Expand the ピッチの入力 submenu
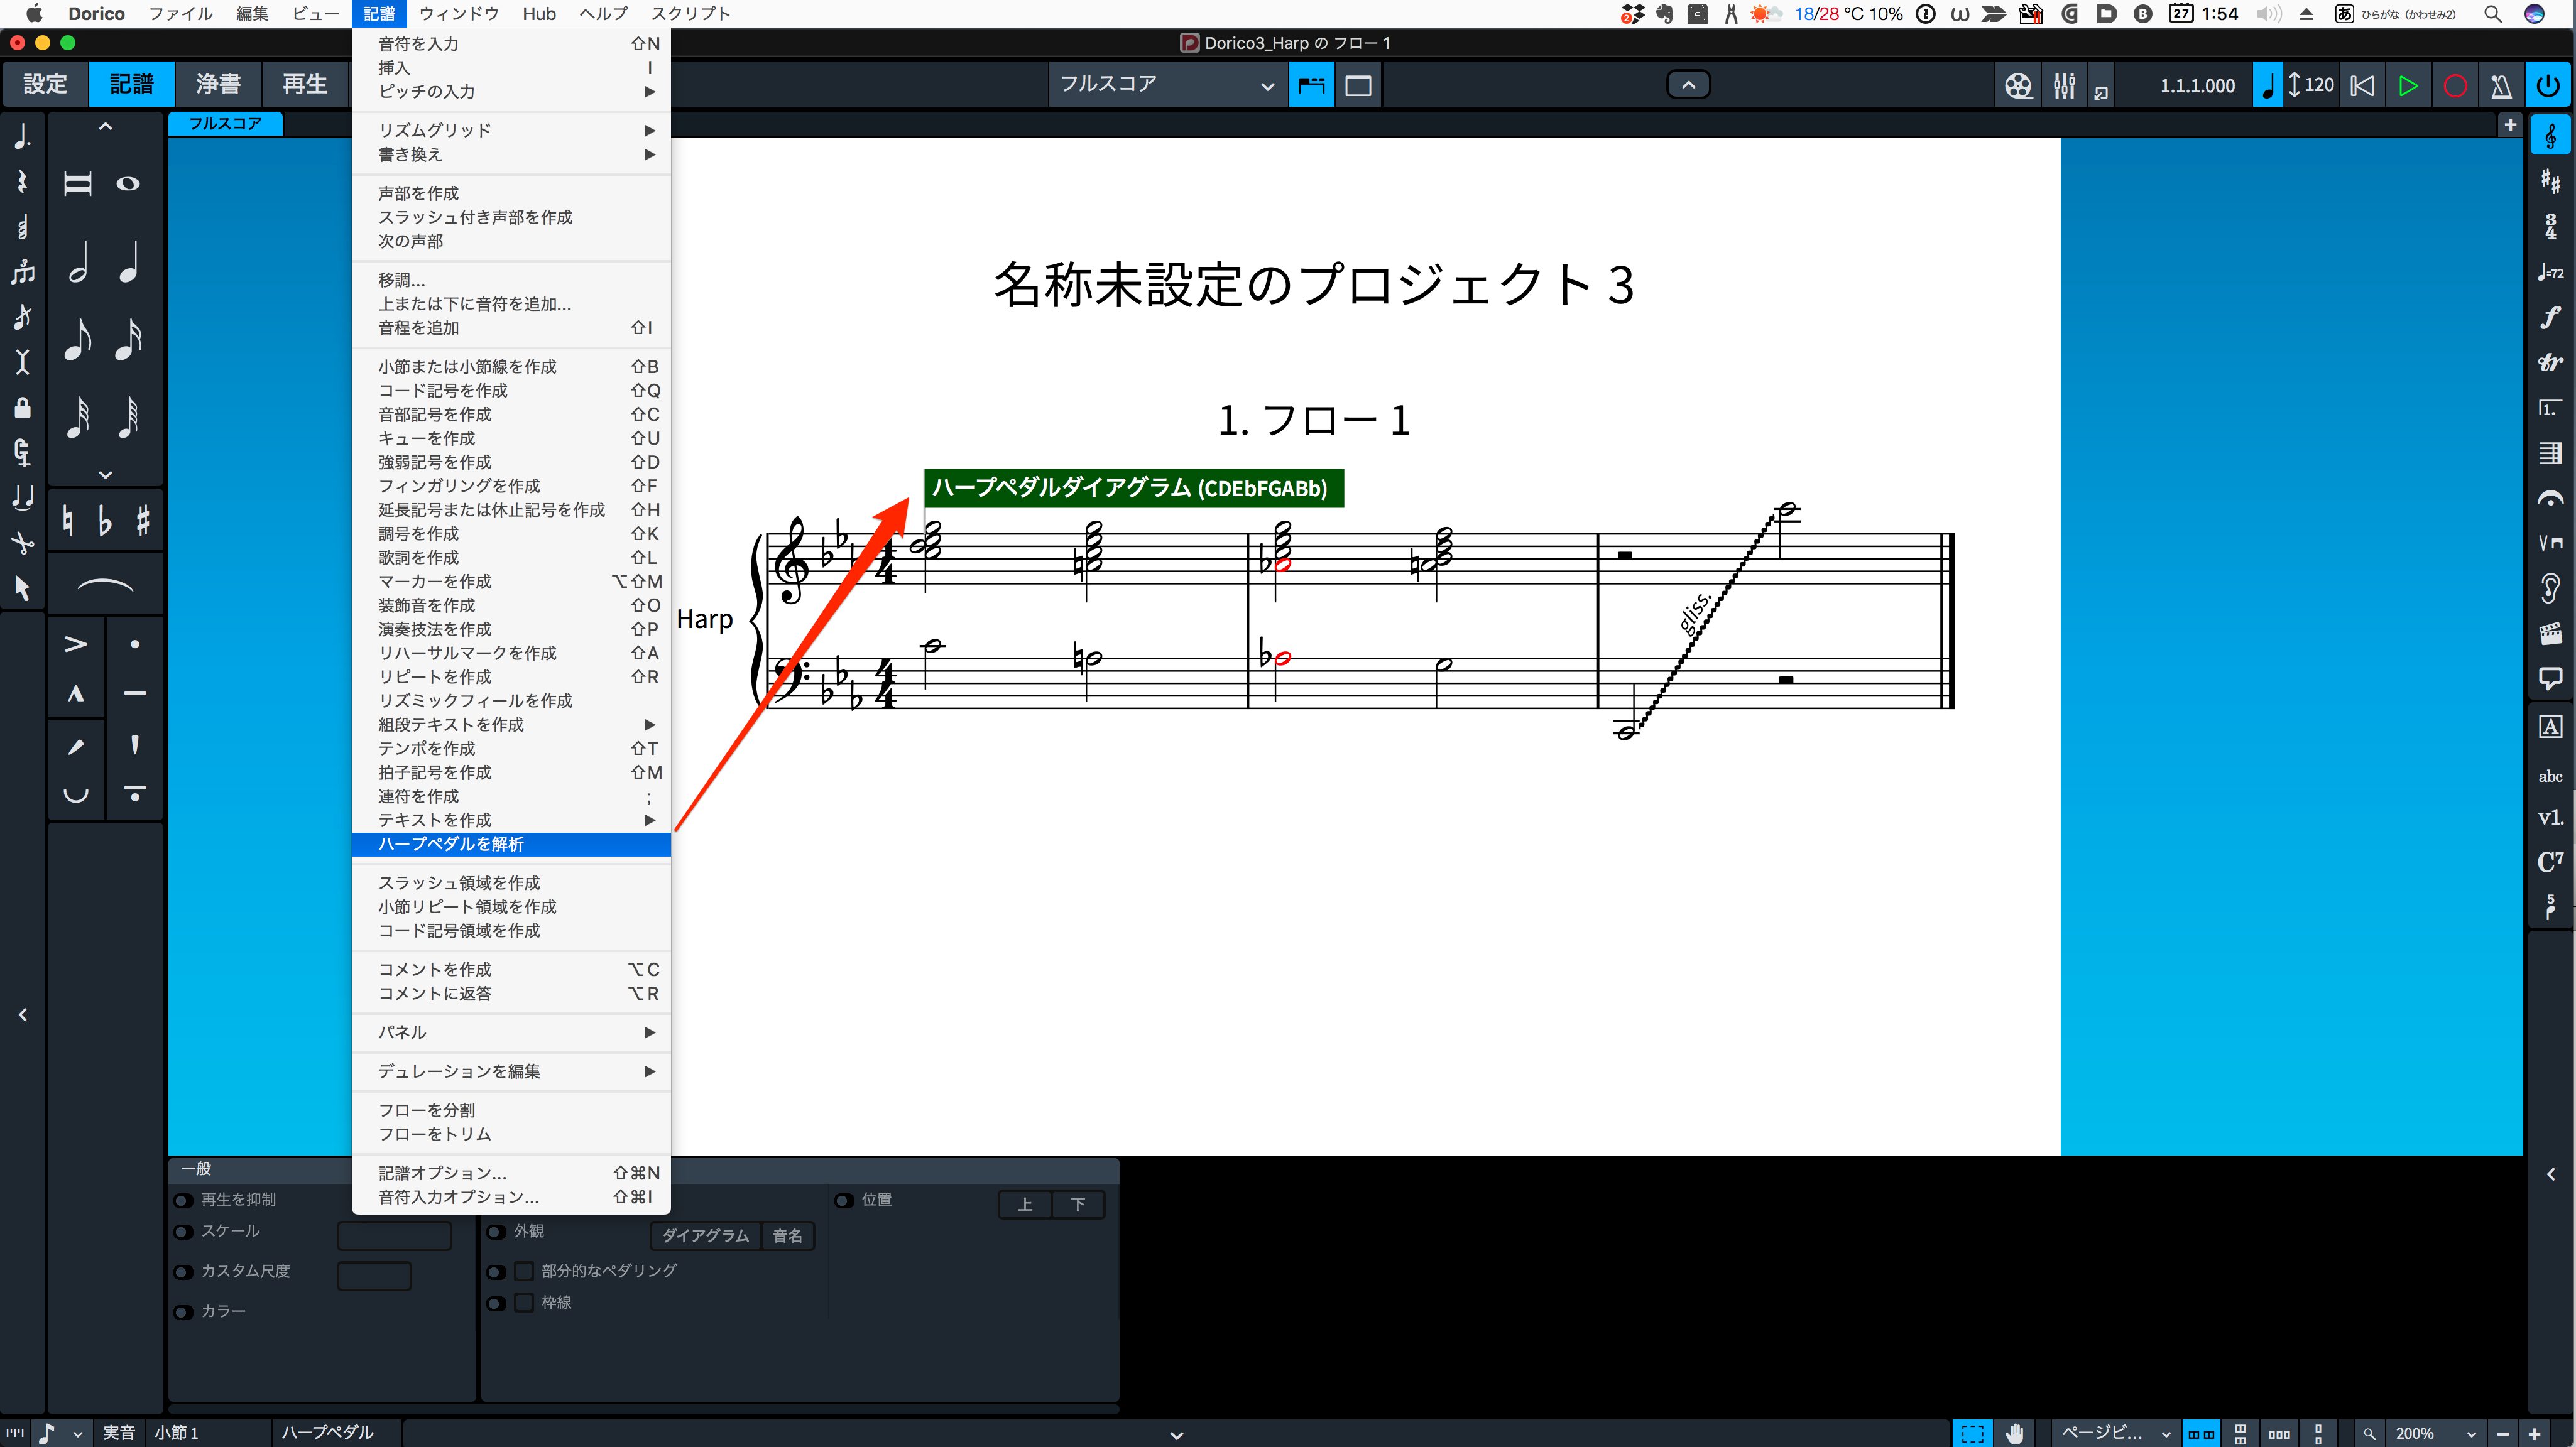Image resolution: width=2576 pixels, height=1447 pixels. [511, 92]
